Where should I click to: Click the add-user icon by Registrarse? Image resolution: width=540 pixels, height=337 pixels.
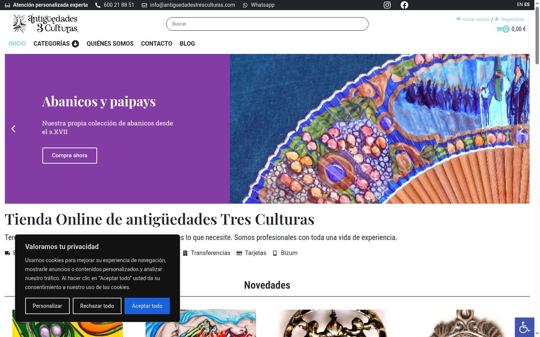[x=497, y=19]
